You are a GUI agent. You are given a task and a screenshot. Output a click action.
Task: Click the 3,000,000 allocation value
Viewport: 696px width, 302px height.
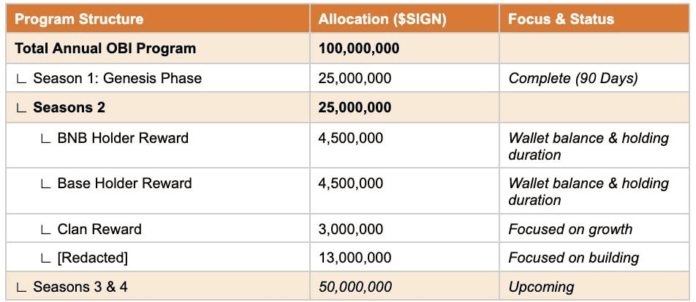coord(350,229)
